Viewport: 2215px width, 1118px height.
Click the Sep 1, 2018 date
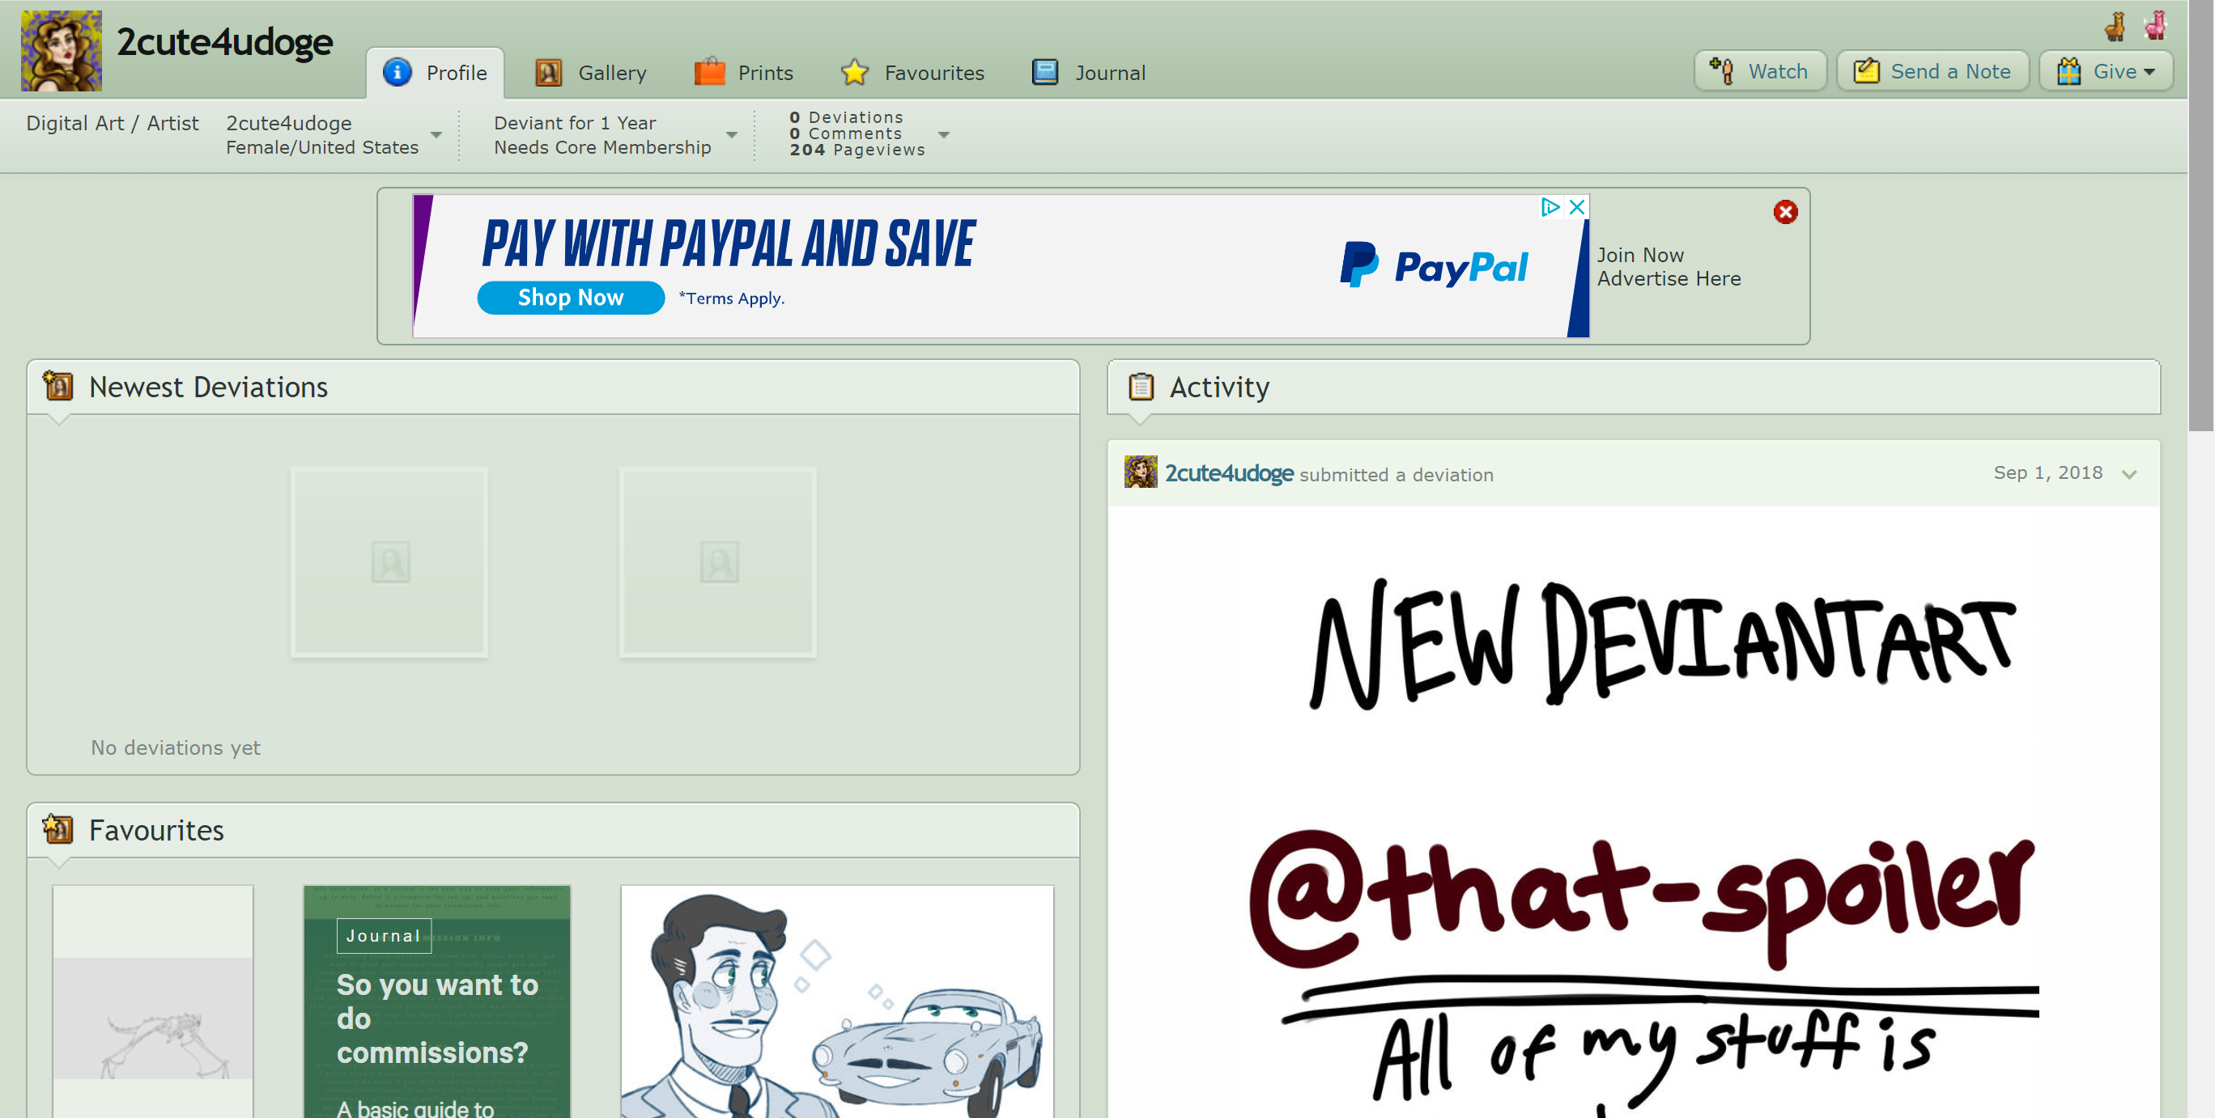[2048, 472]
